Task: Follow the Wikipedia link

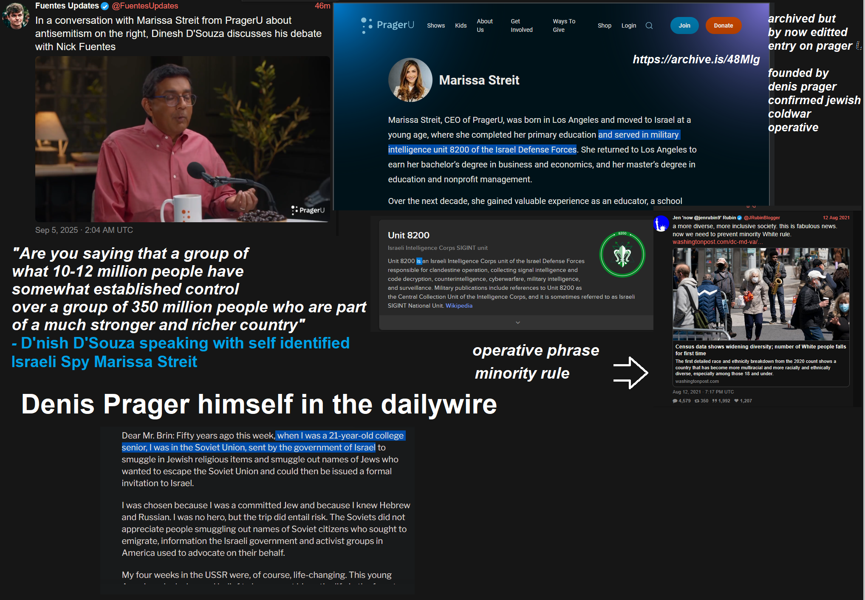Action: (458, 306)
